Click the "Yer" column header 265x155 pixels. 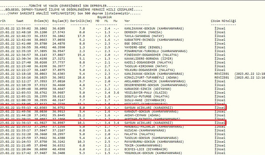127,21
